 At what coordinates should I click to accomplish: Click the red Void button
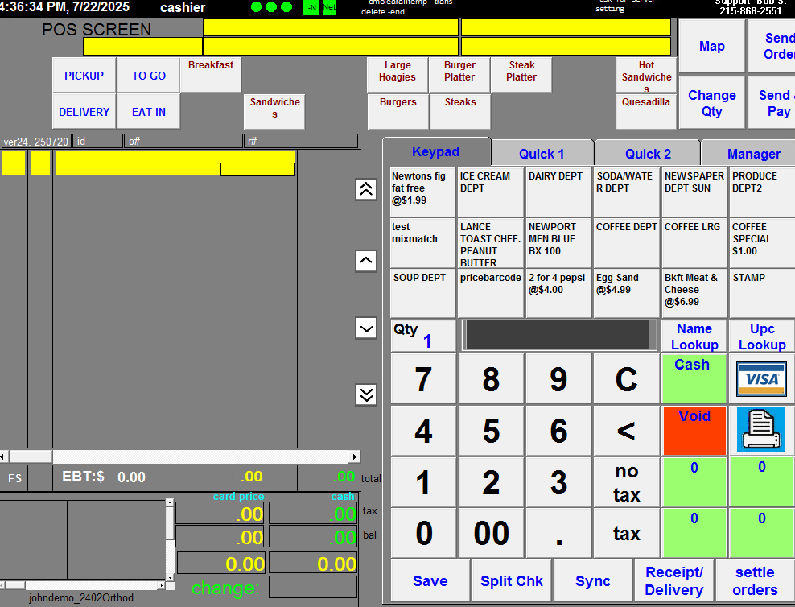point(694,431)
